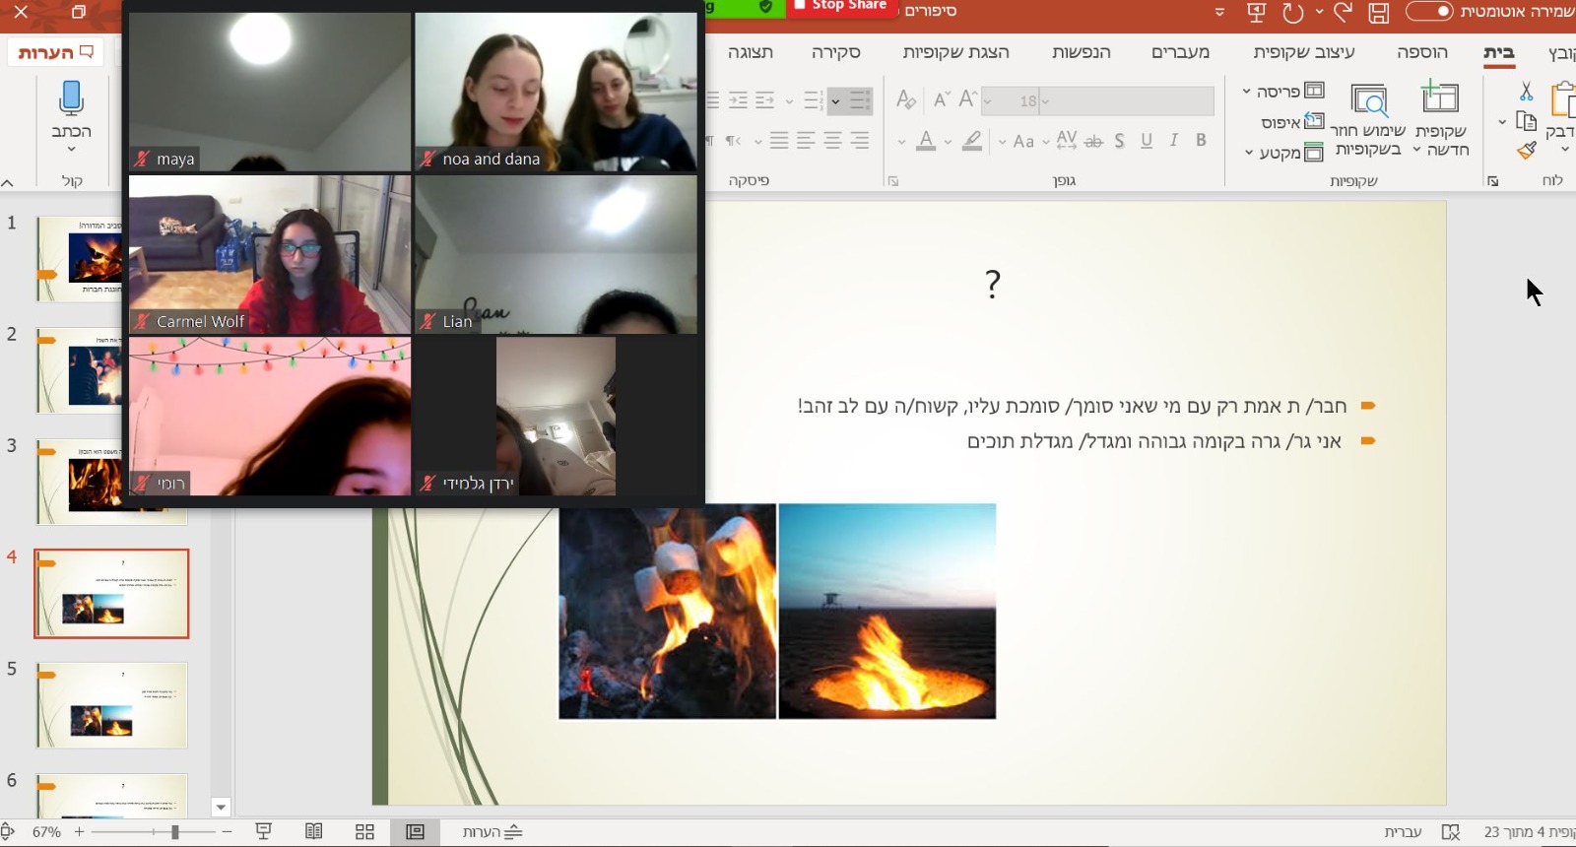Click Carmel Wolf video tile in Zoom

coord(270,254)
